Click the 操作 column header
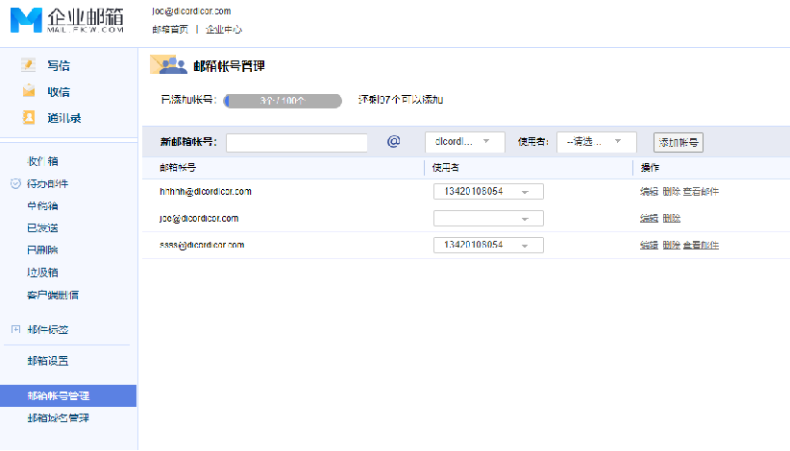 click(x=650, y=167)
